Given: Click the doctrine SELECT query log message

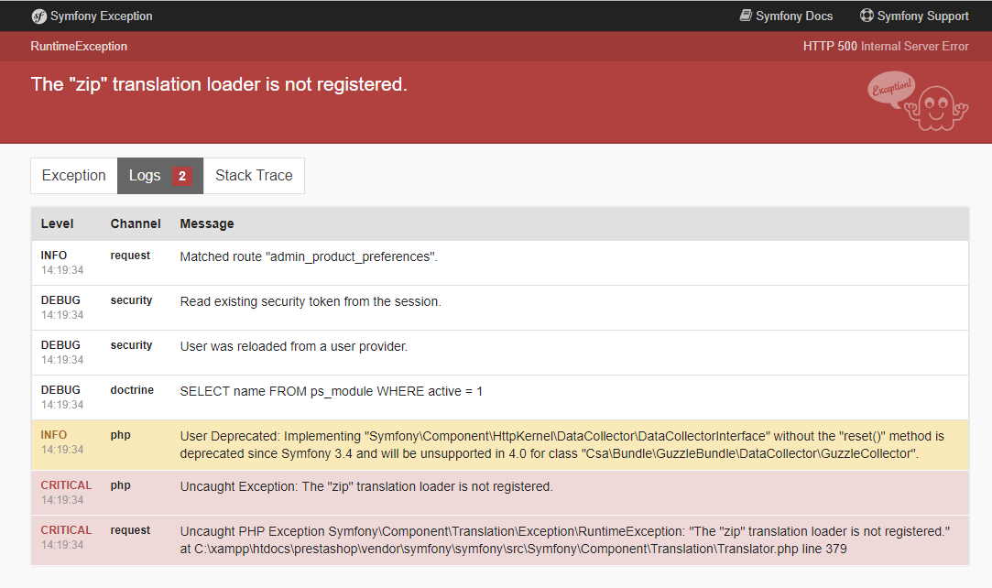Looking at the screenshot, I should point(331,391).
